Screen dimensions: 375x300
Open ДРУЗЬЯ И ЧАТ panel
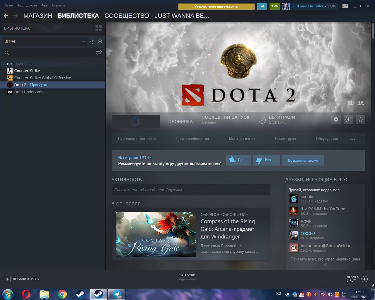[x=357, y=279]
